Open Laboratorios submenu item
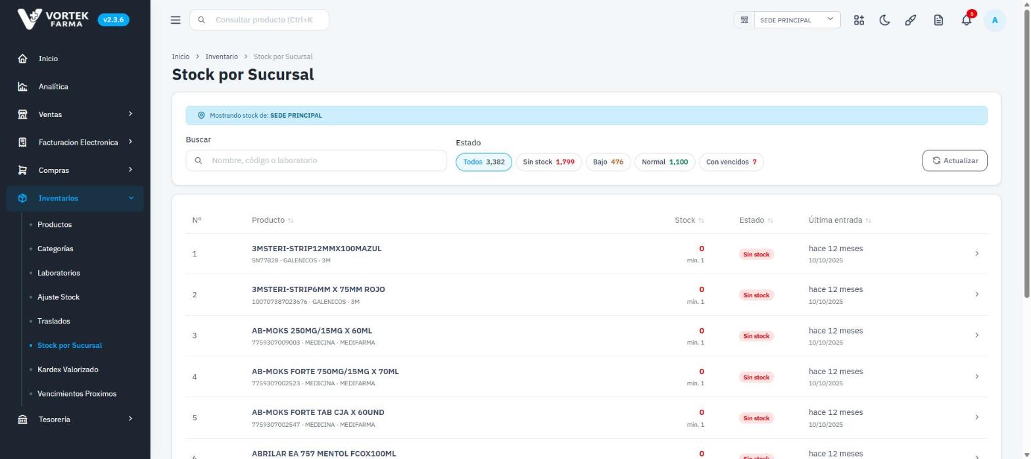The width and height of the screenshot is (1031, 459). [x=59, y=273]
